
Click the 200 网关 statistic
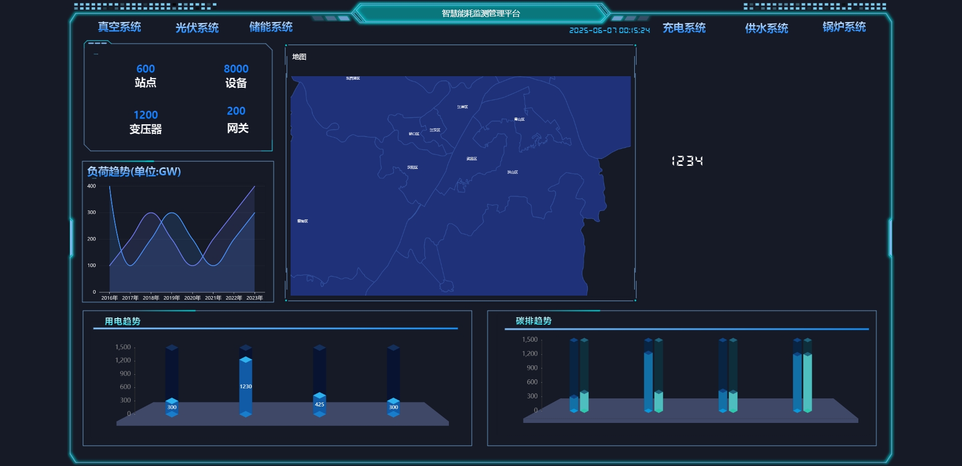(x=237, y=120)
